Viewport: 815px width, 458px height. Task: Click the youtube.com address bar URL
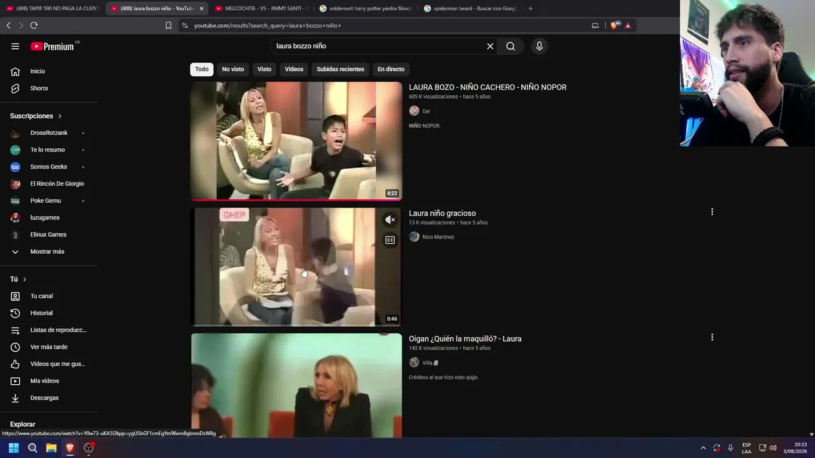click(267, 25)
